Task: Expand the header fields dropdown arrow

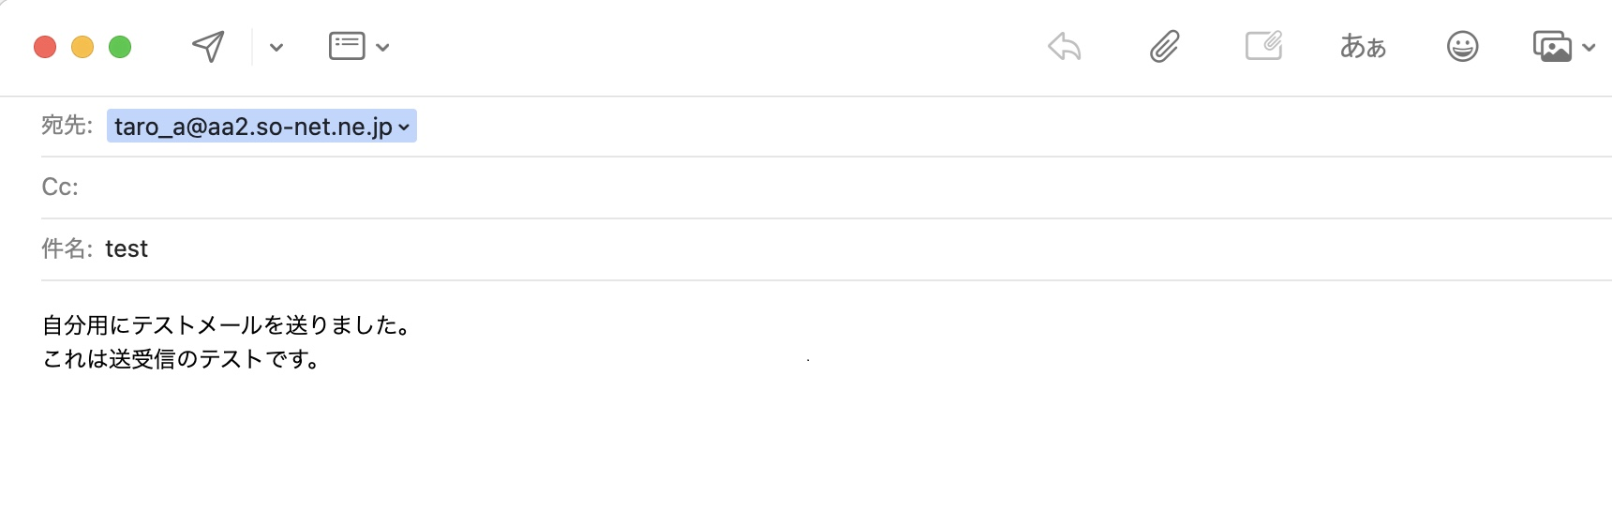Action: (382, 47)
